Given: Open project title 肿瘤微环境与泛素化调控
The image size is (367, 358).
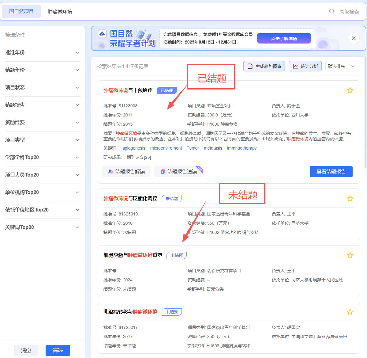Looking at the screenshot, I should point(130,198).
